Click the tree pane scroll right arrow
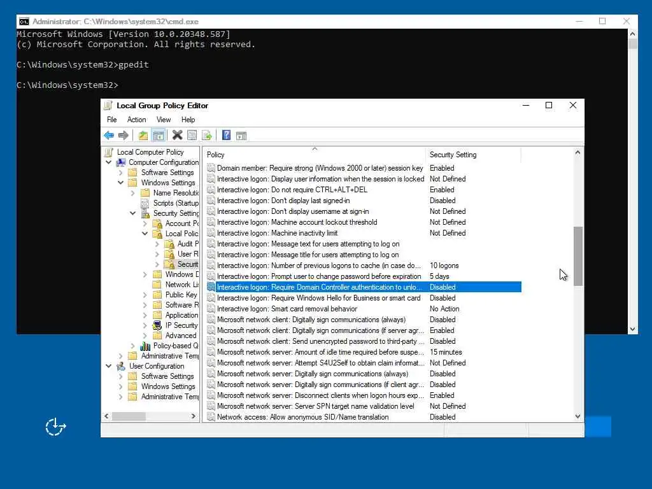Screen dimensions: 652x489 (194, 416)
